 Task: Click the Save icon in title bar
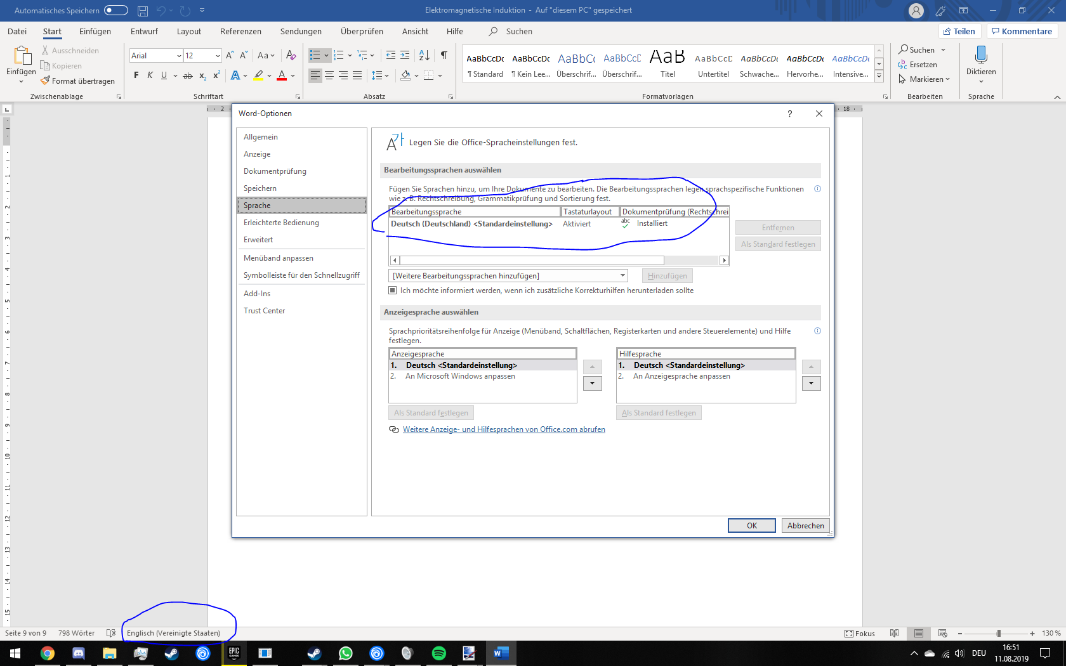143,11
